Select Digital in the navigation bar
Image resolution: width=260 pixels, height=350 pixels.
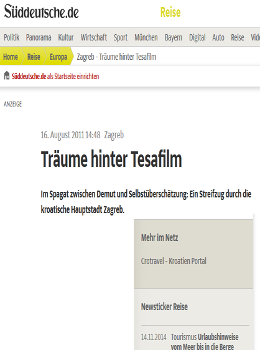[x=197, y=37]
